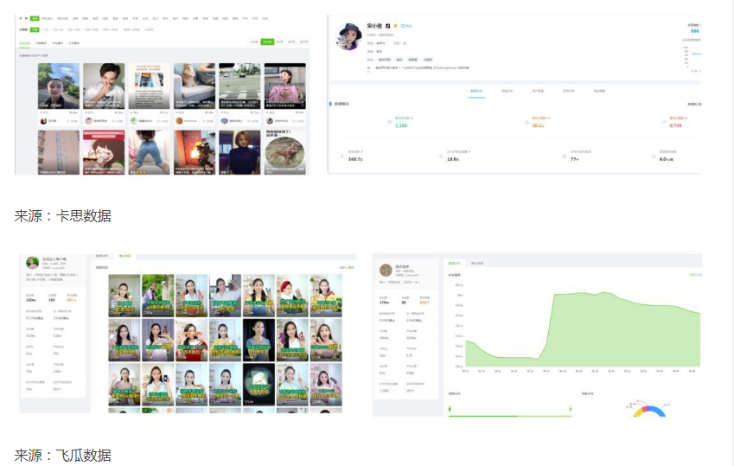Open the apartment building video thumbnail

point(59,153)
